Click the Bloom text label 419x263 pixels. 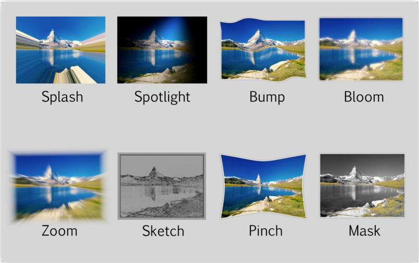[x=364, y=97]
